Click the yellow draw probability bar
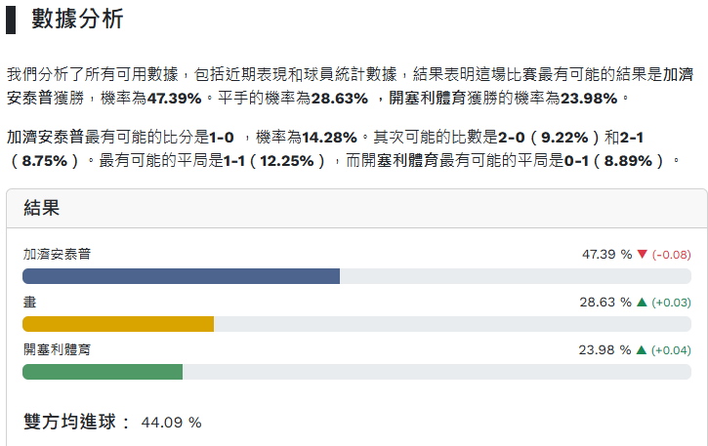The height and width of the screenshot is (446, 708). click(x=117, y=324)
